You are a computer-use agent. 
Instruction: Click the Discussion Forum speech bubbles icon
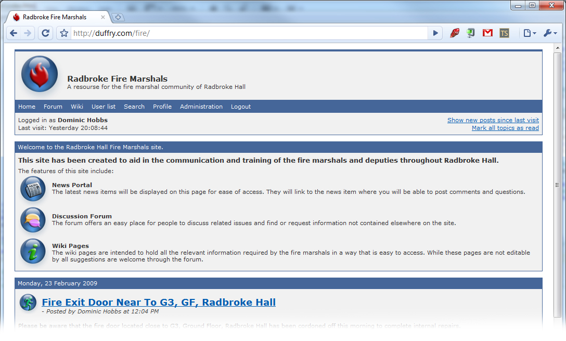[33, 220]
